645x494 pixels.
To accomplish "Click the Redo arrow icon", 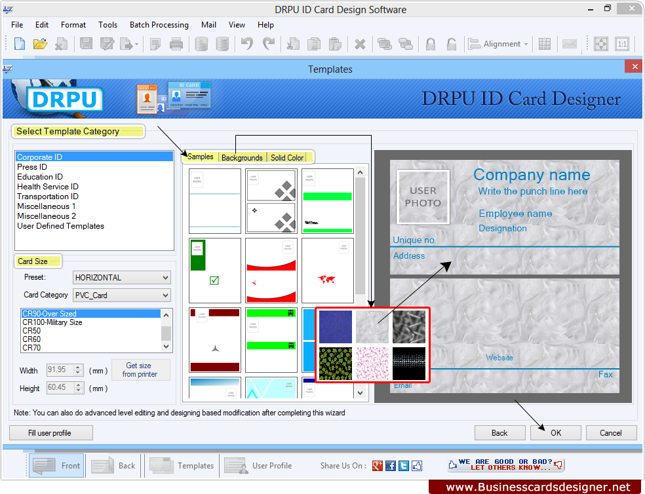I will [269, 44].
